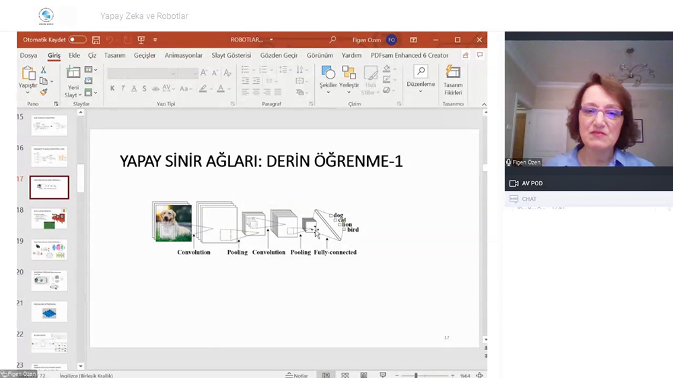Click the Yapıştır paste button
Image resolution: width=673 pixels, height=378 pixels.
coord(28,79)
